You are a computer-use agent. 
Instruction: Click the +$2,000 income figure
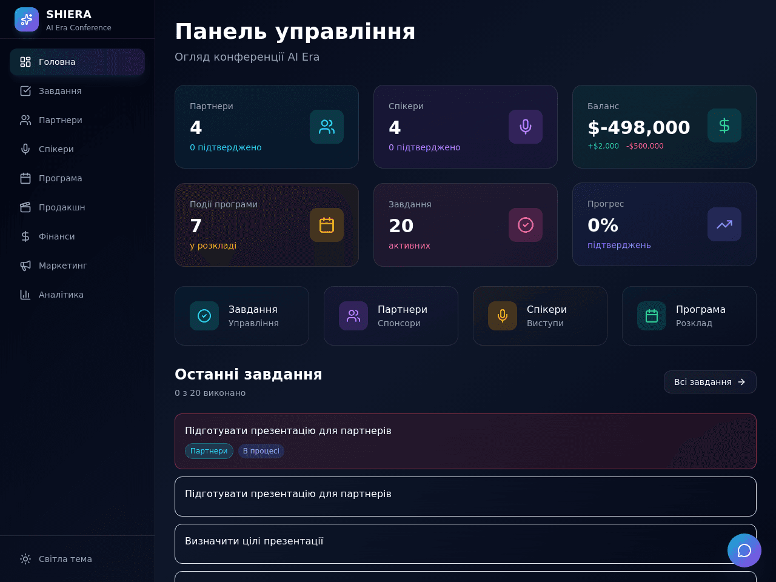603,146
